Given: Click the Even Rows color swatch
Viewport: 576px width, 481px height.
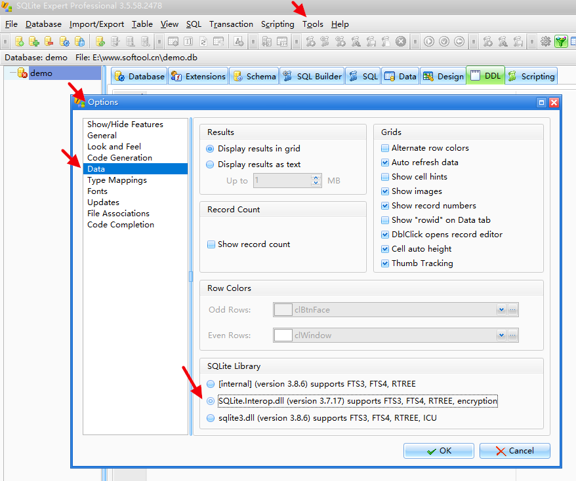Looking at the screenshot, I should (283, 336).
